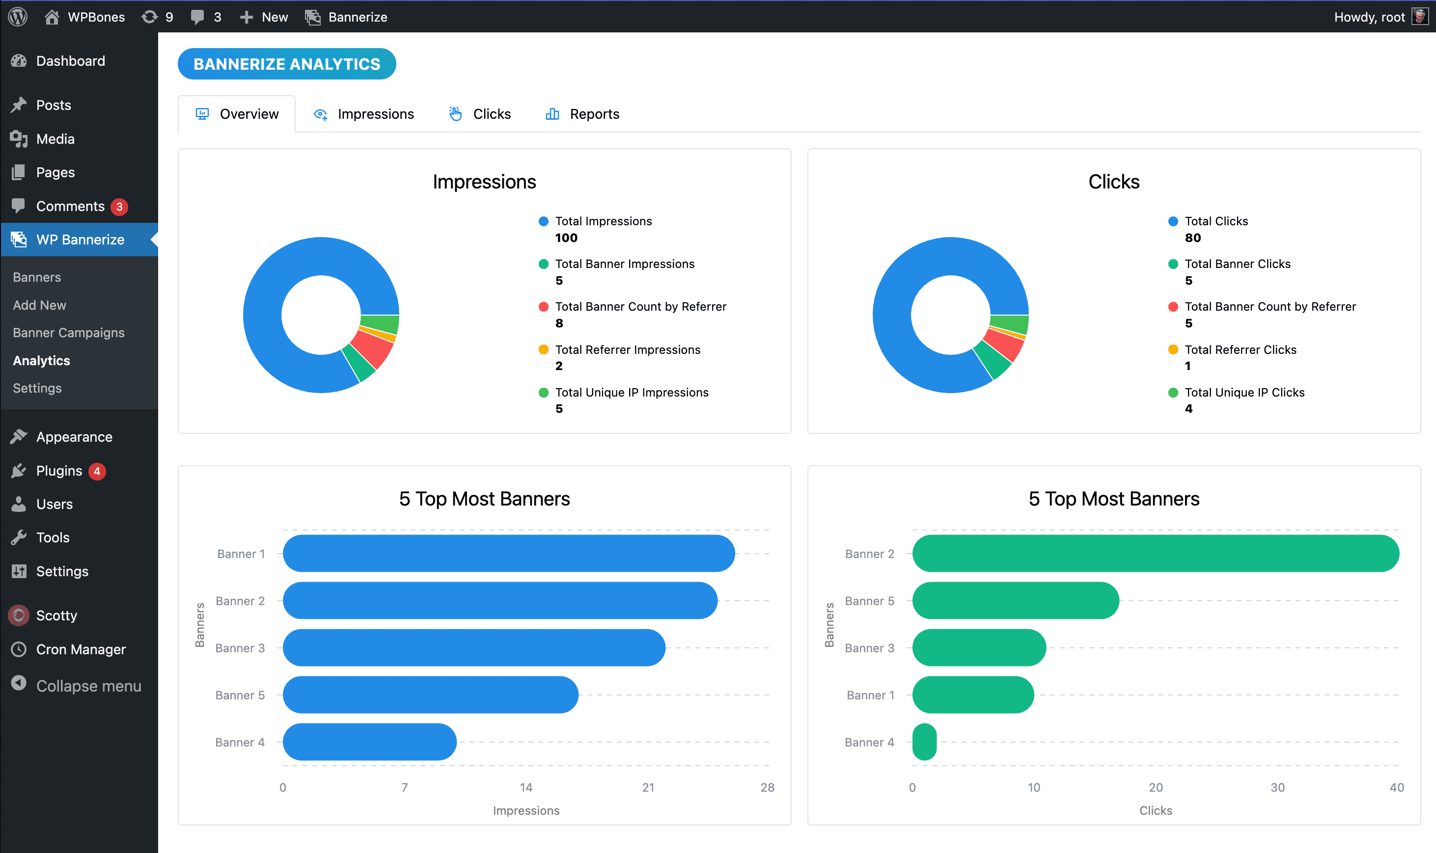Screen dimensions: 1436x853
Task: Click the Plugins plug icon
Action: [x=19, y=471]
